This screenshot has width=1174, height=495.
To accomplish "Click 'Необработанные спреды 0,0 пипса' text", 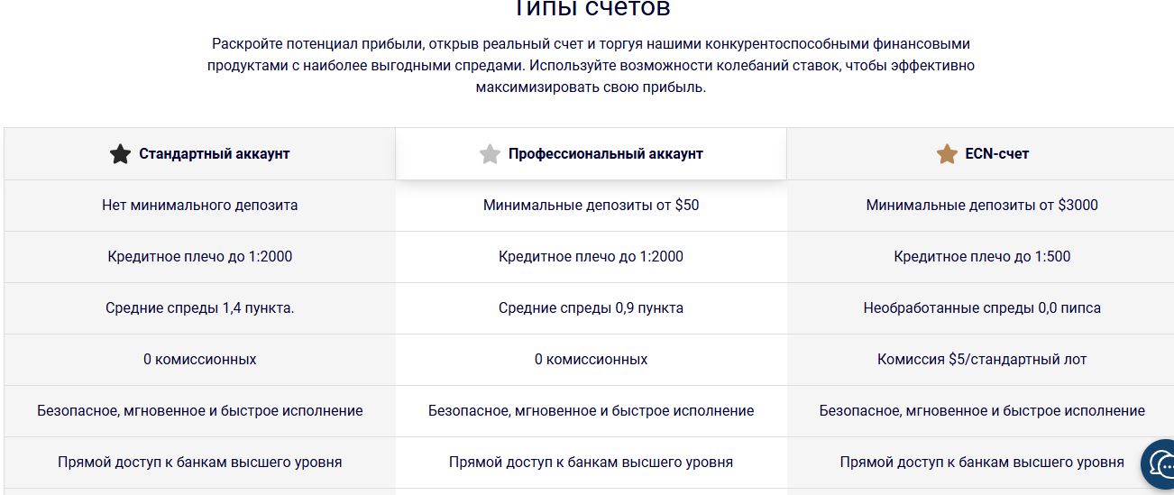I will pos(982,308).
